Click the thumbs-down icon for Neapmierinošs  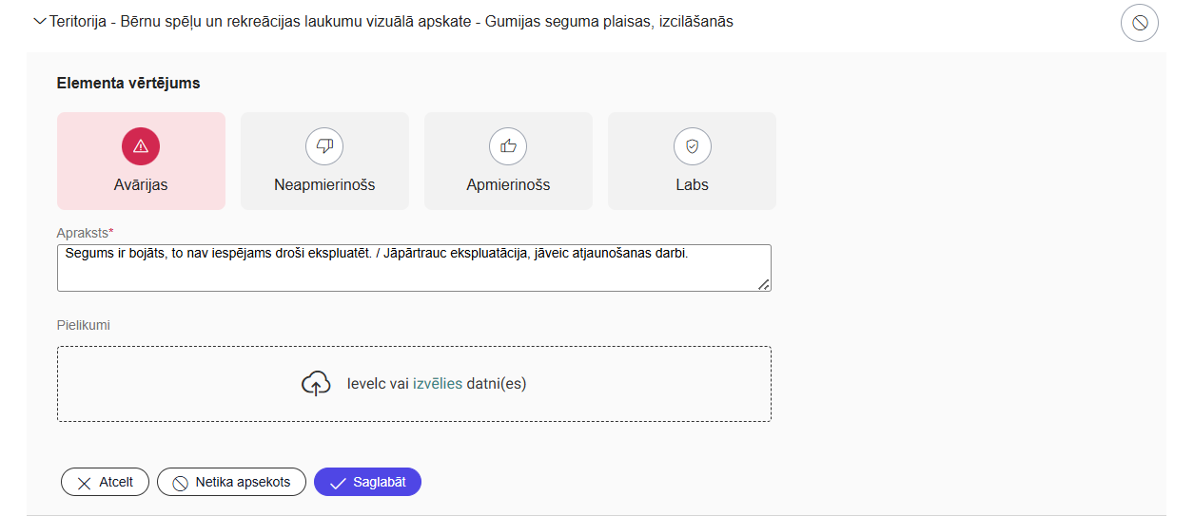pyautogui.click(x=324, y=145)
